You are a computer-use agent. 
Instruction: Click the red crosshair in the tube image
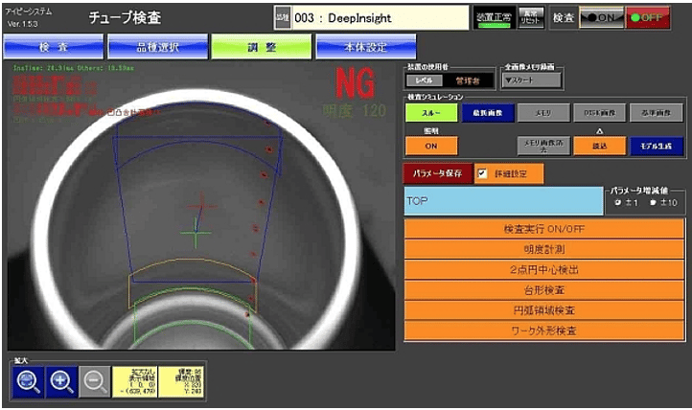coord(201,206)
